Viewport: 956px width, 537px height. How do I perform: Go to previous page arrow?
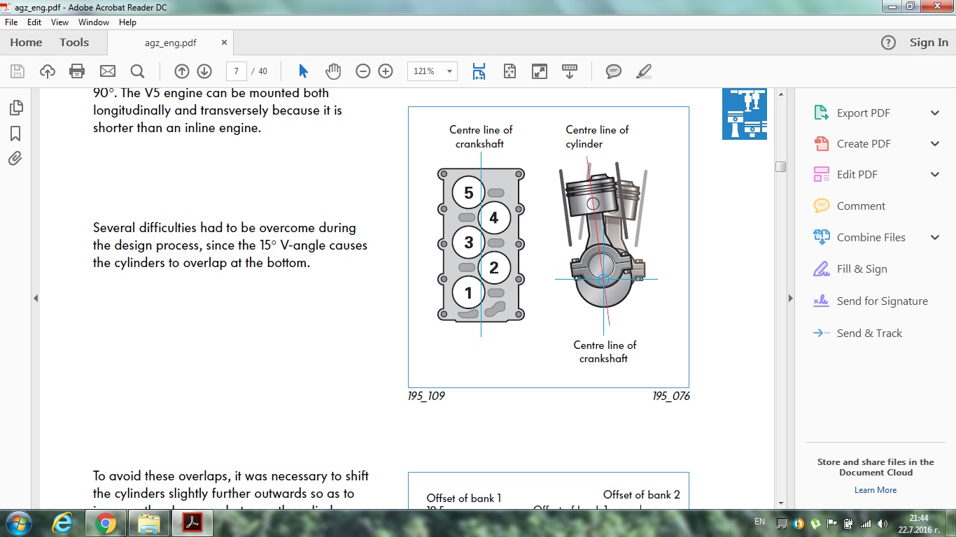(182, 71)
